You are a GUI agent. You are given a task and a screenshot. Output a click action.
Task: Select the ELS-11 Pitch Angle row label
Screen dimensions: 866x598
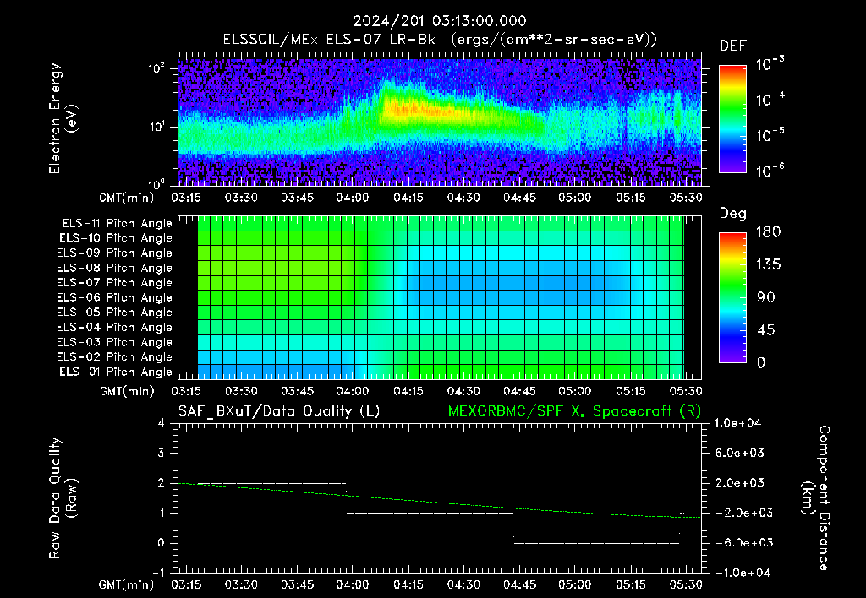(x=117, y=224)
